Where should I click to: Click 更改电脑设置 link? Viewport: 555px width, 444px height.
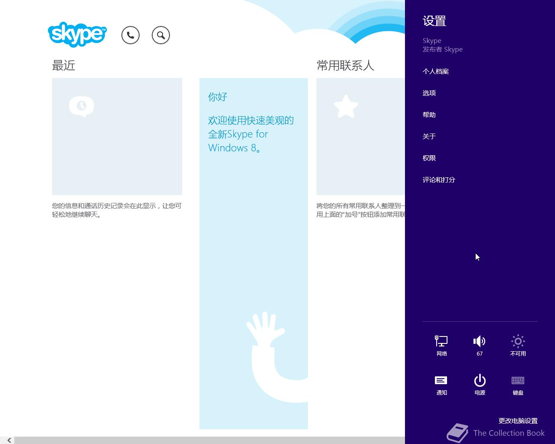tap(518, 421)
